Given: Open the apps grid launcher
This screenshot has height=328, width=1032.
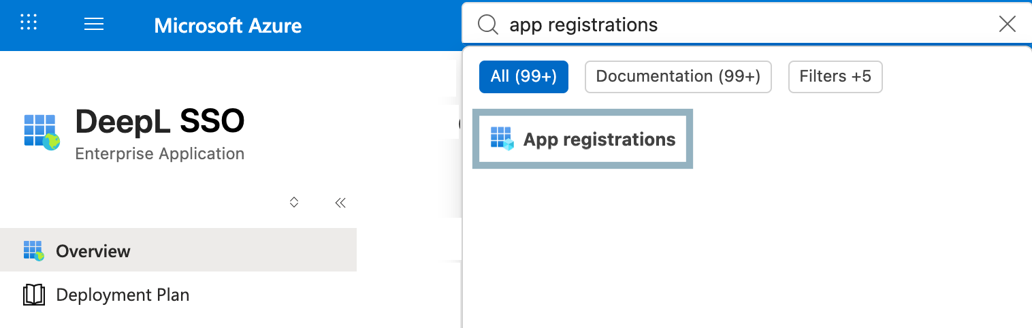Looking at the screenshot, I should pyautogui.click(x=29, y=23).
